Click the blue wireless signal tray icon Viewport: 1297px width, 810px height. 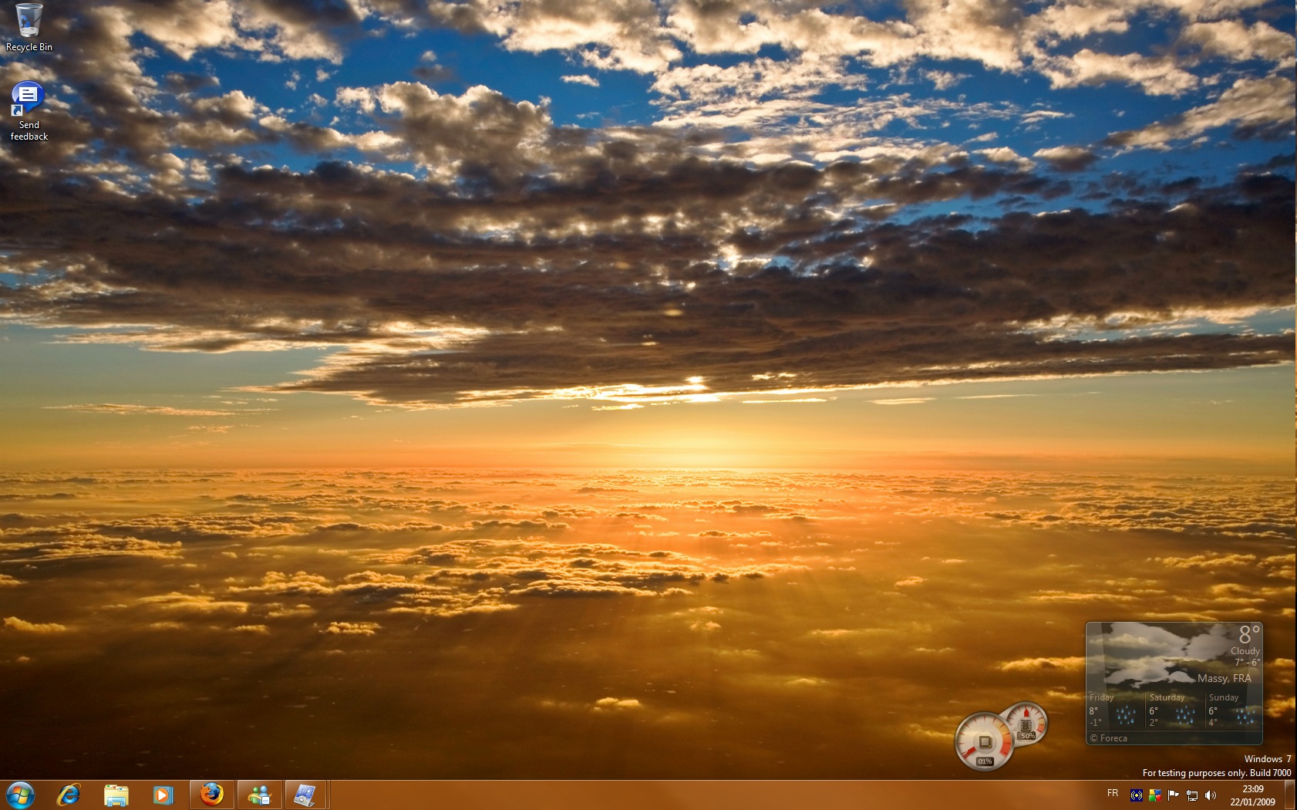click(x=1137, y=795)
